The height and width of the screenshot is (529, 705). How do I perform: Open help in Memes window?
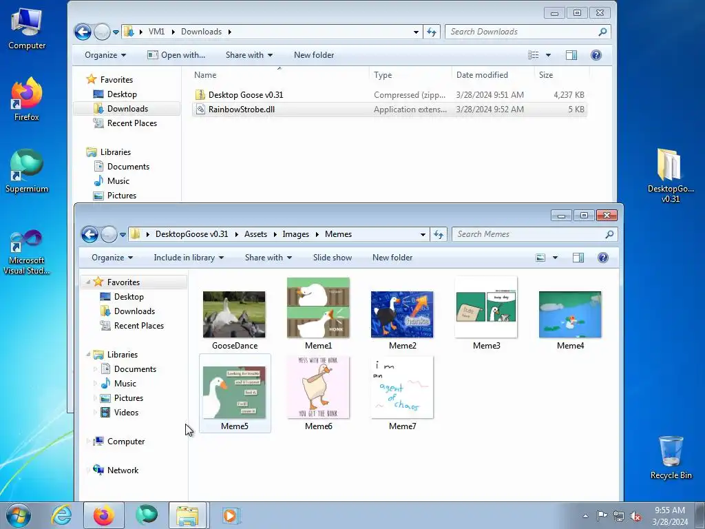click(603, 258)
